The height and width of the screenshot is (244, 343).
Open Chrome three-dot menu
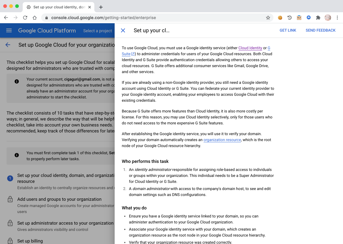pyautogui.click(x=337, y=18)
